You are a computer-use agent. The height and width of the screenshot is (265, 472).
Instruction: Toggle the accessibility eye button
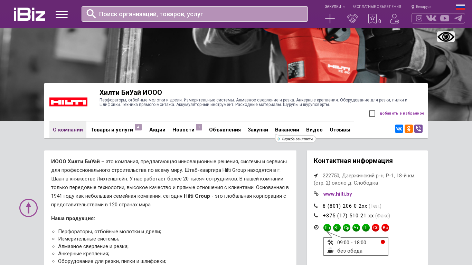[x=446, y=37]
